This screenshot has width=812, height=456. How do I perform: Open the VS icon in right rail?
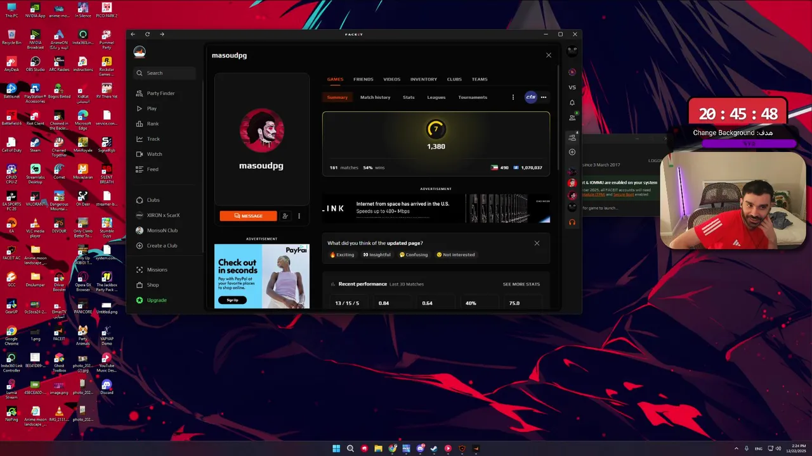click(572, 87)
